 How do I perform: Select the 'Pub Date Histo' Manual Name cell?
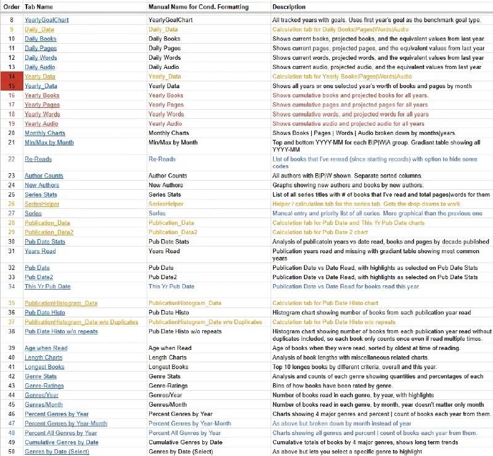(209, 312)
